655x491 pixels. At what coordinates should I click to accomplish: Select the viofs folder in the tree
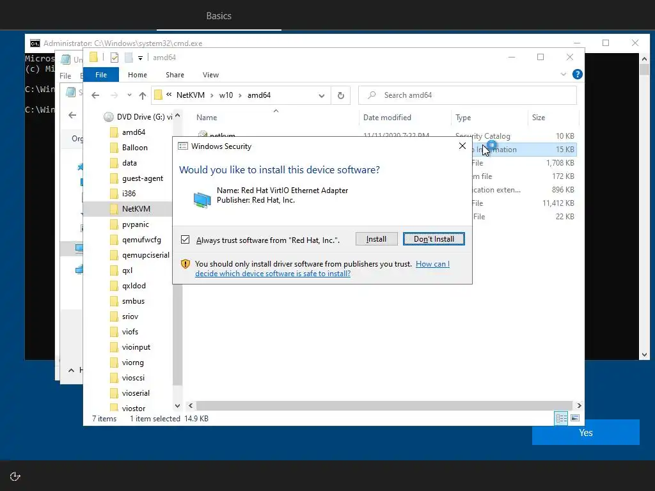coord(130,332)
